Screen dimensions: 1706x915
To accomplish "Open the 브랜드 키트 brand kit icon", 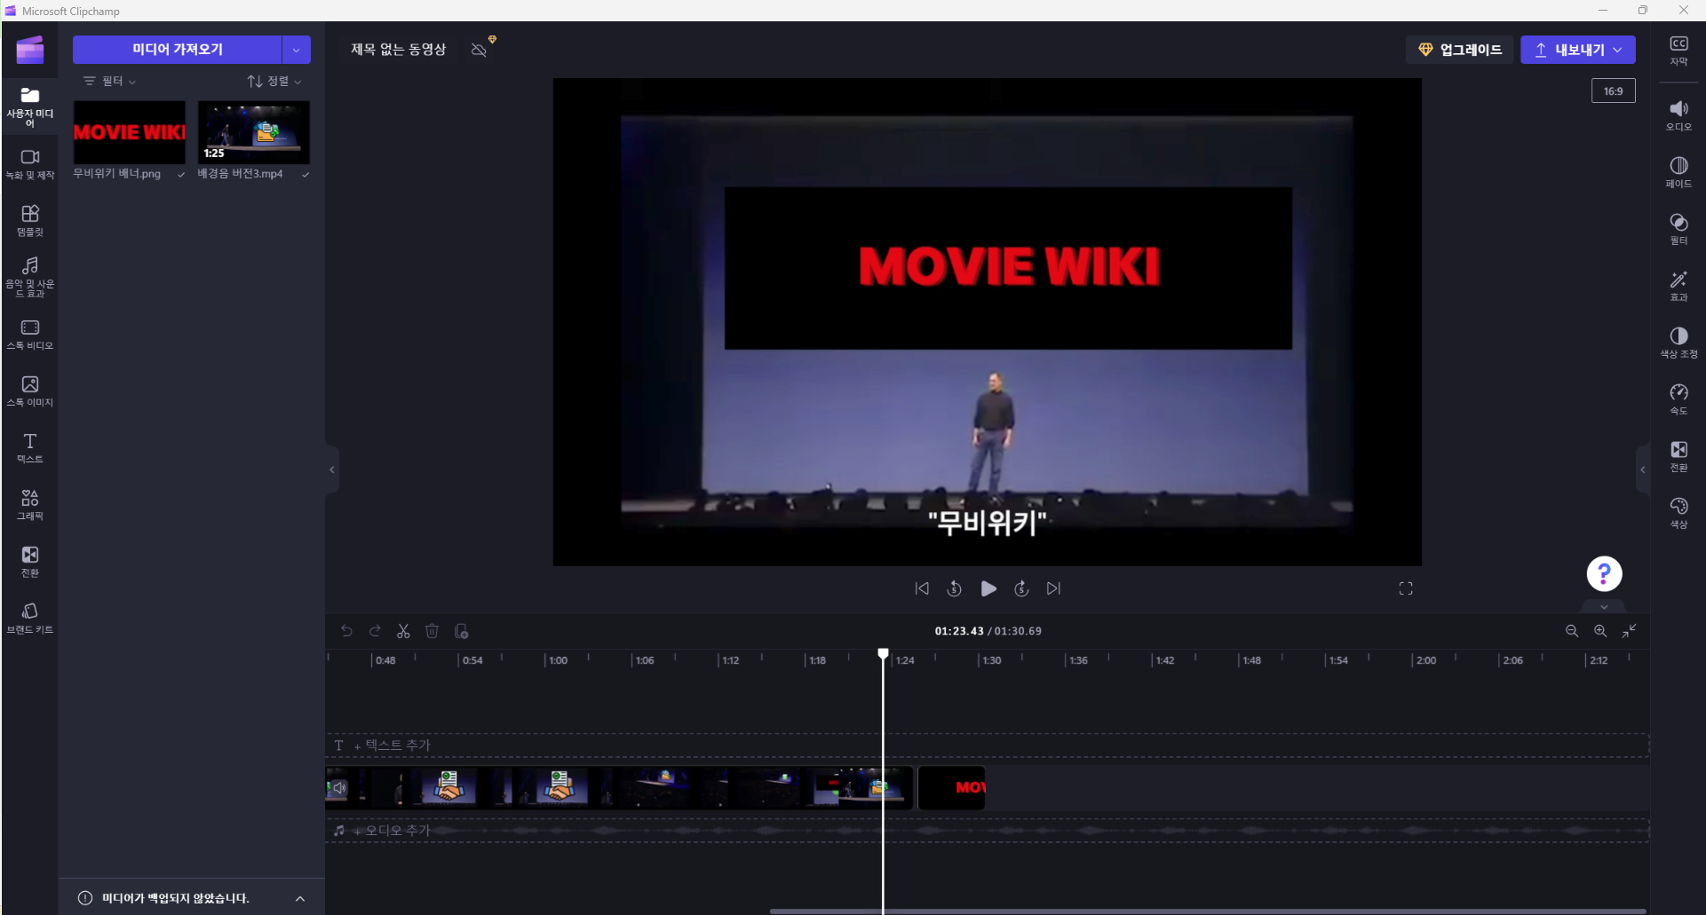I will [x=29, y=619].
